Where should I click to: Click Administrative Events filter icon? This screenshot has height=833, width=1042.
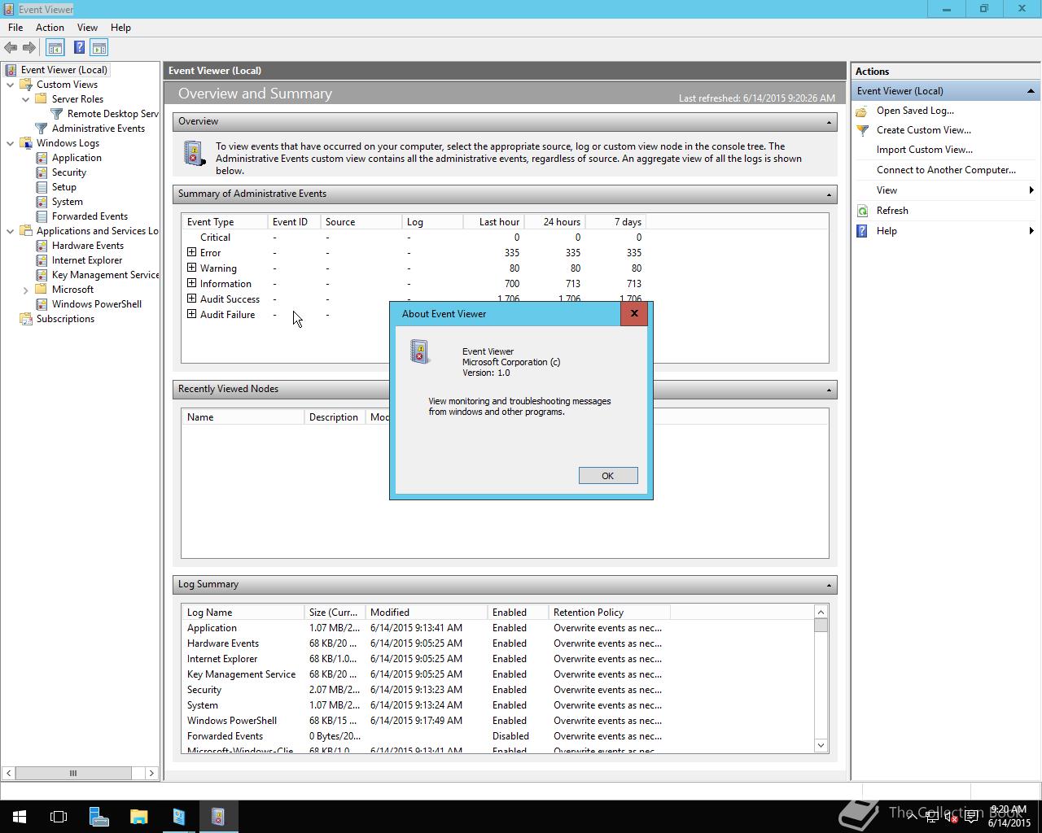[42, 129]
